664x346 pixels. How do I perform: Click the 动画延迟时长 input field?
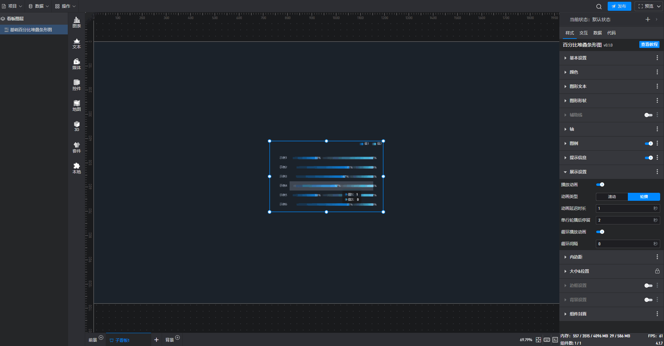(624, 208)
